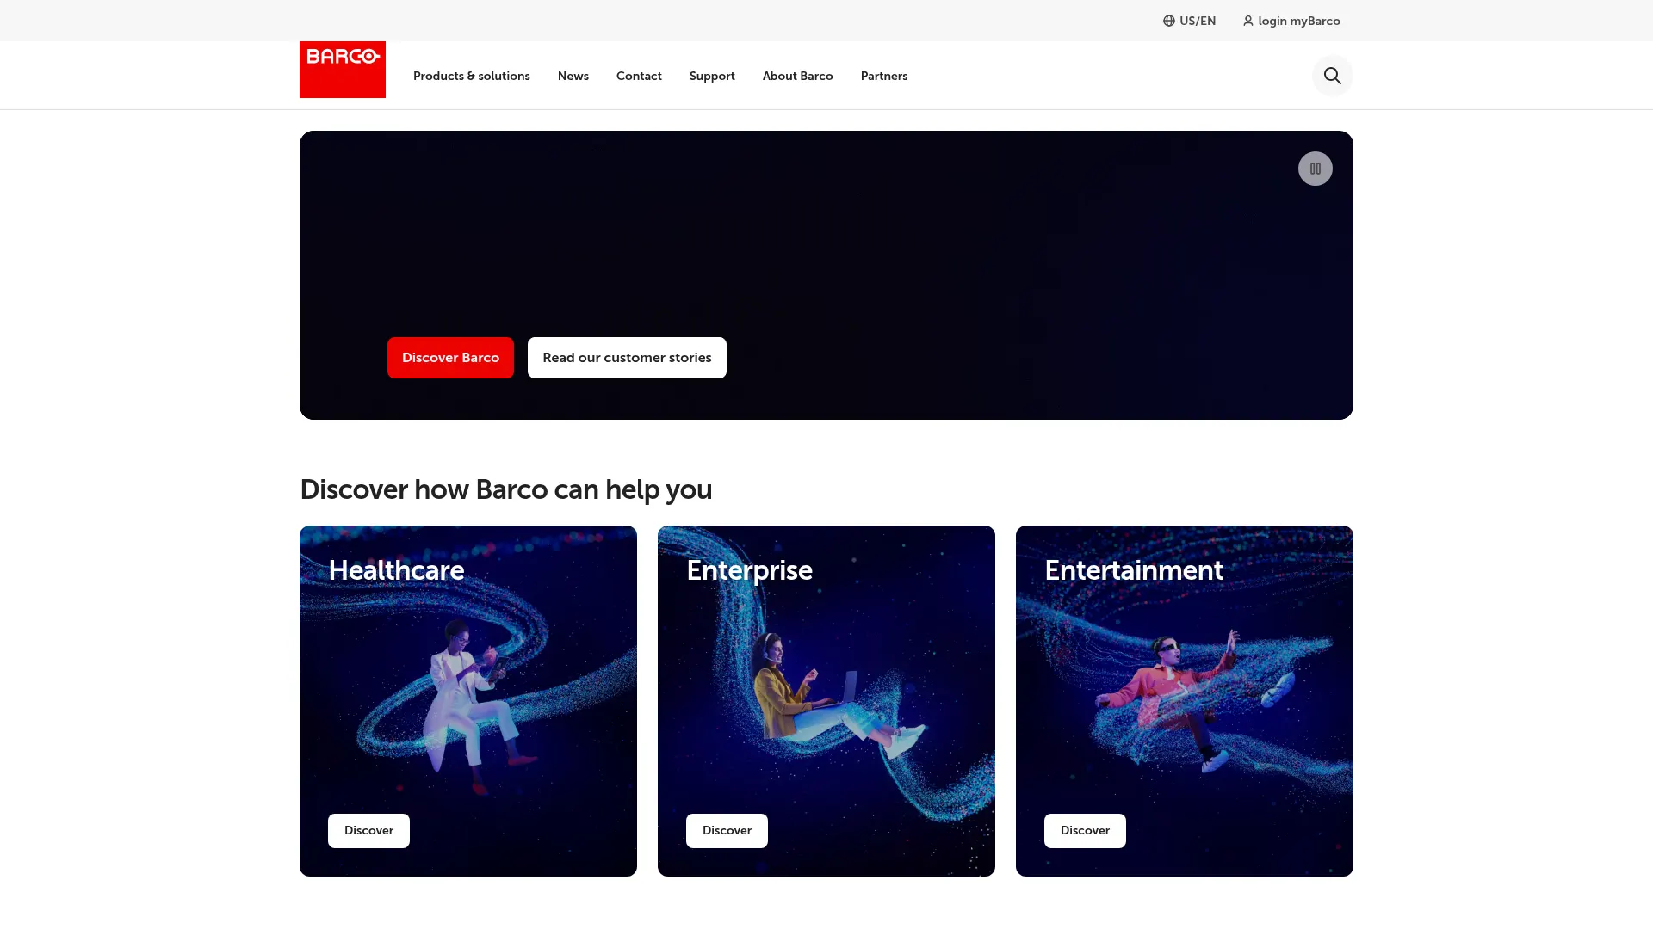
Task: Click Discover on the Enterprise card
Action: 727,831
